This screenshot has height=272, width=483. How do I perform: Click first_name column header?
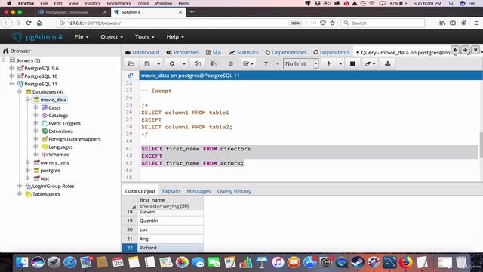pyautogui.click(x=171, y=202)
